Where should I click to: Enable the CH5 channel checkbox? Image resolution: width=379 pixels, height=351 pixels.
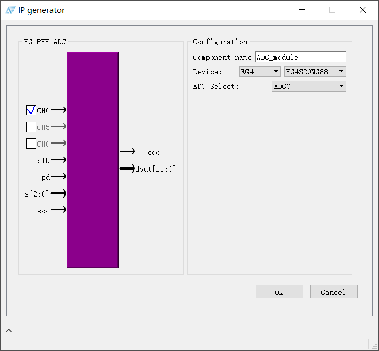(x=31, y=127)
